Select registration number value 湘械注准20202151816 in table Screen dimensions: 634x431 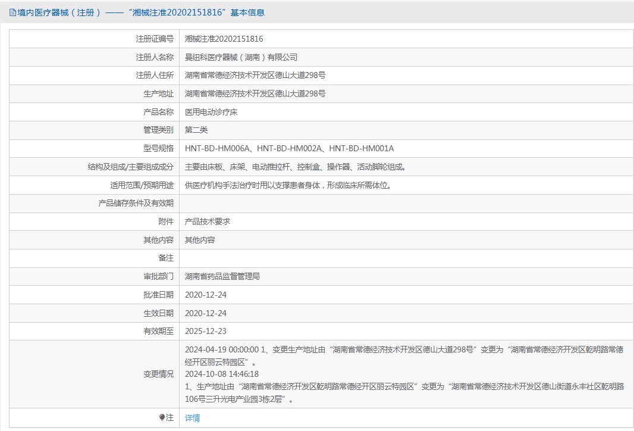224,39
